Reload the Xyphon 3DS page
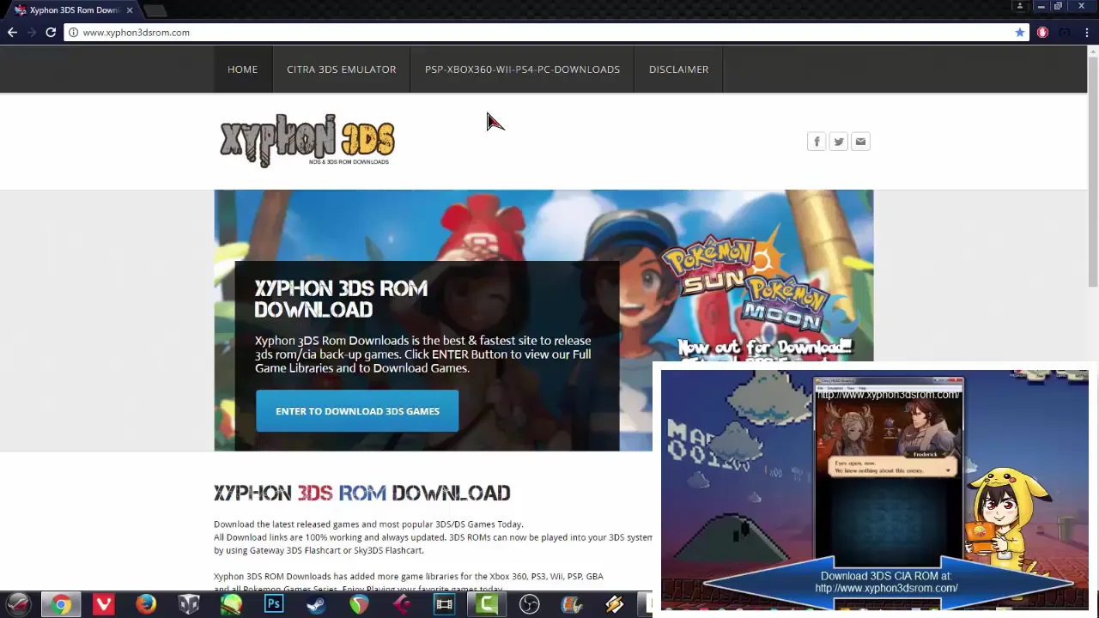The image size is (1099, 618). (x=51, y=33)
